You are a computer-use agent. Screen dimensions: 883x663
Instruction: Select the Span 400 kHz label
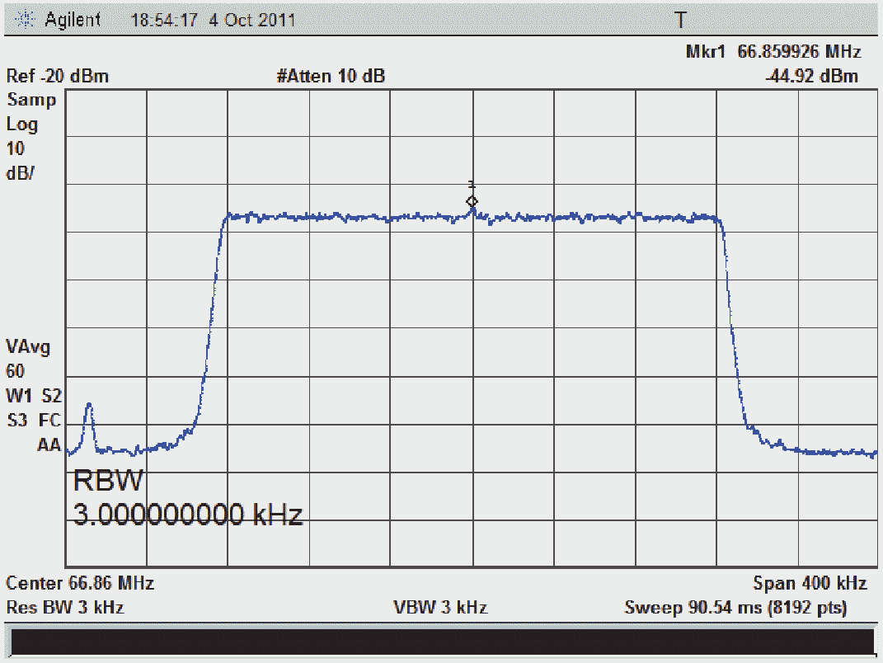point(810,584)
